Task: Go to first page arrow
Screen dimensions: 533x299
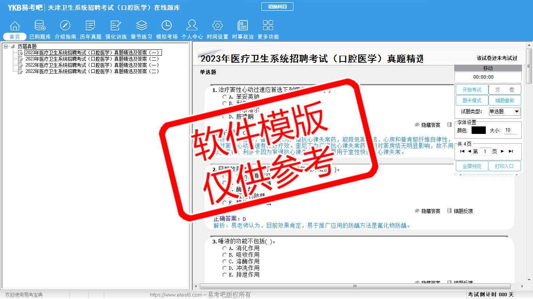Action: click(462, 151)
